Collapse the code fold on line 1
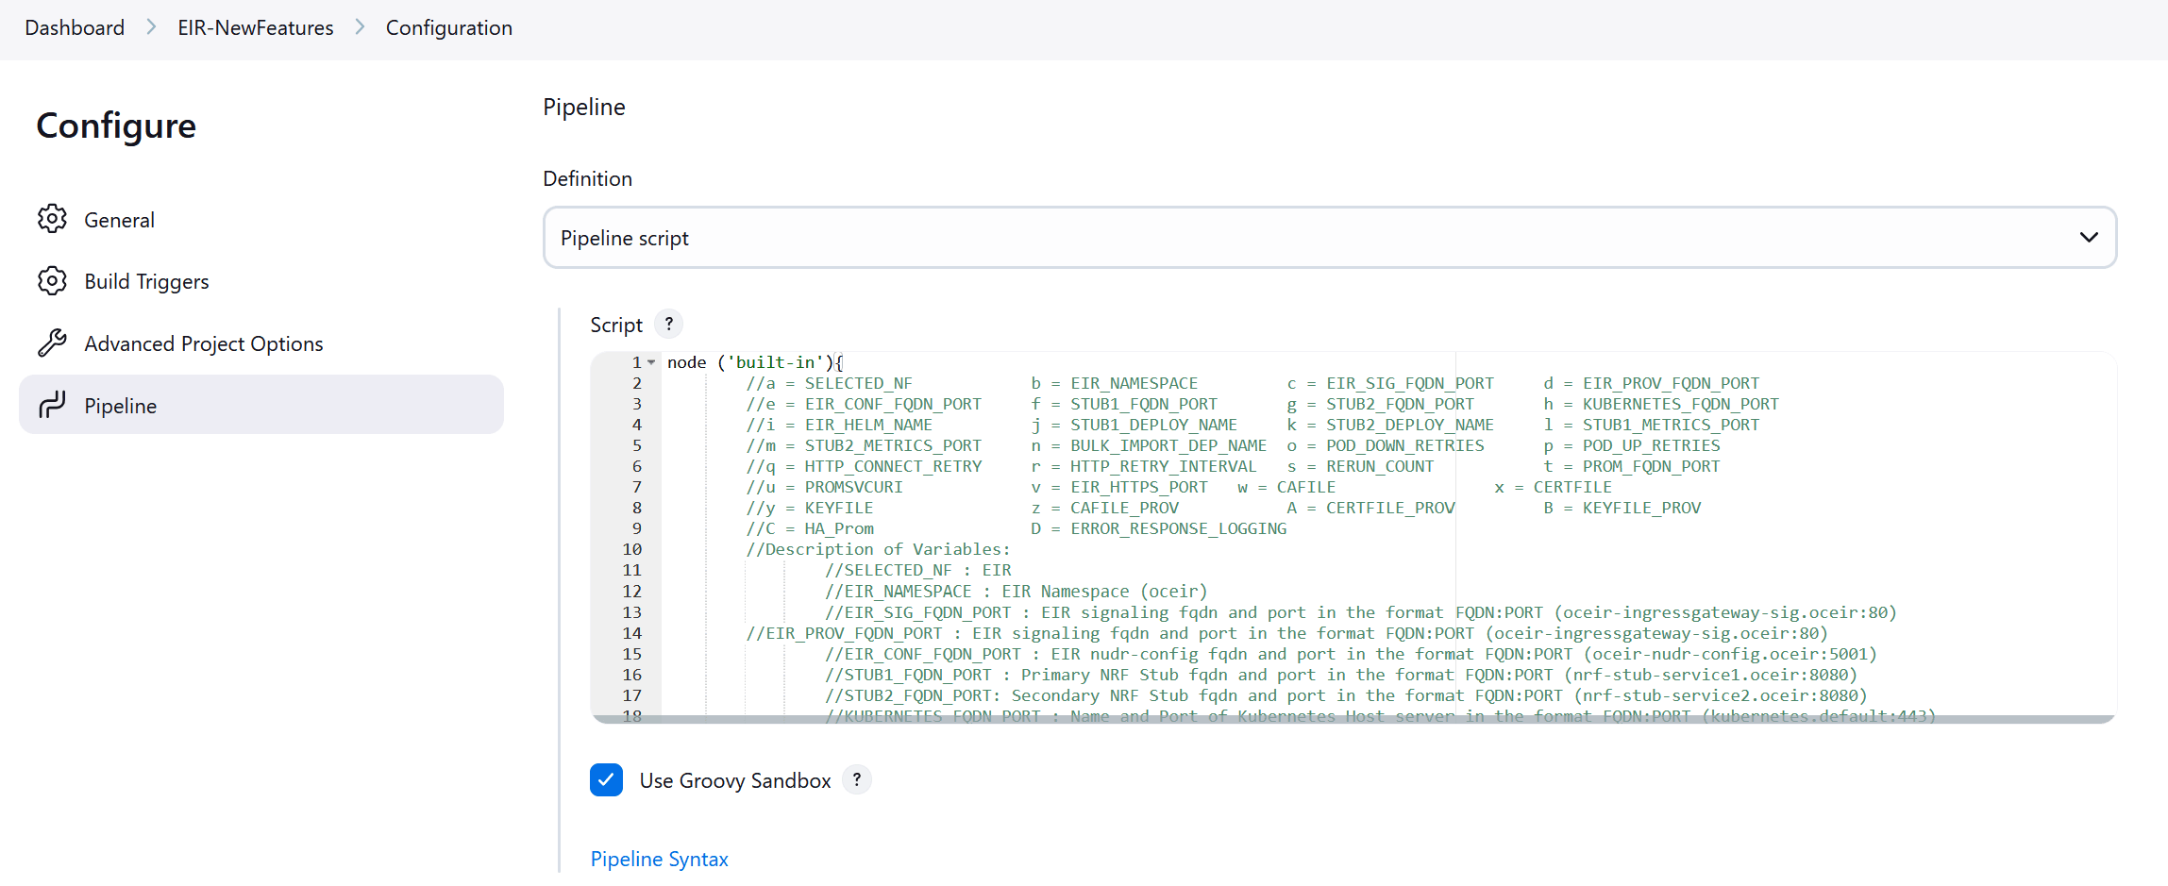 [x=652, y=361]
